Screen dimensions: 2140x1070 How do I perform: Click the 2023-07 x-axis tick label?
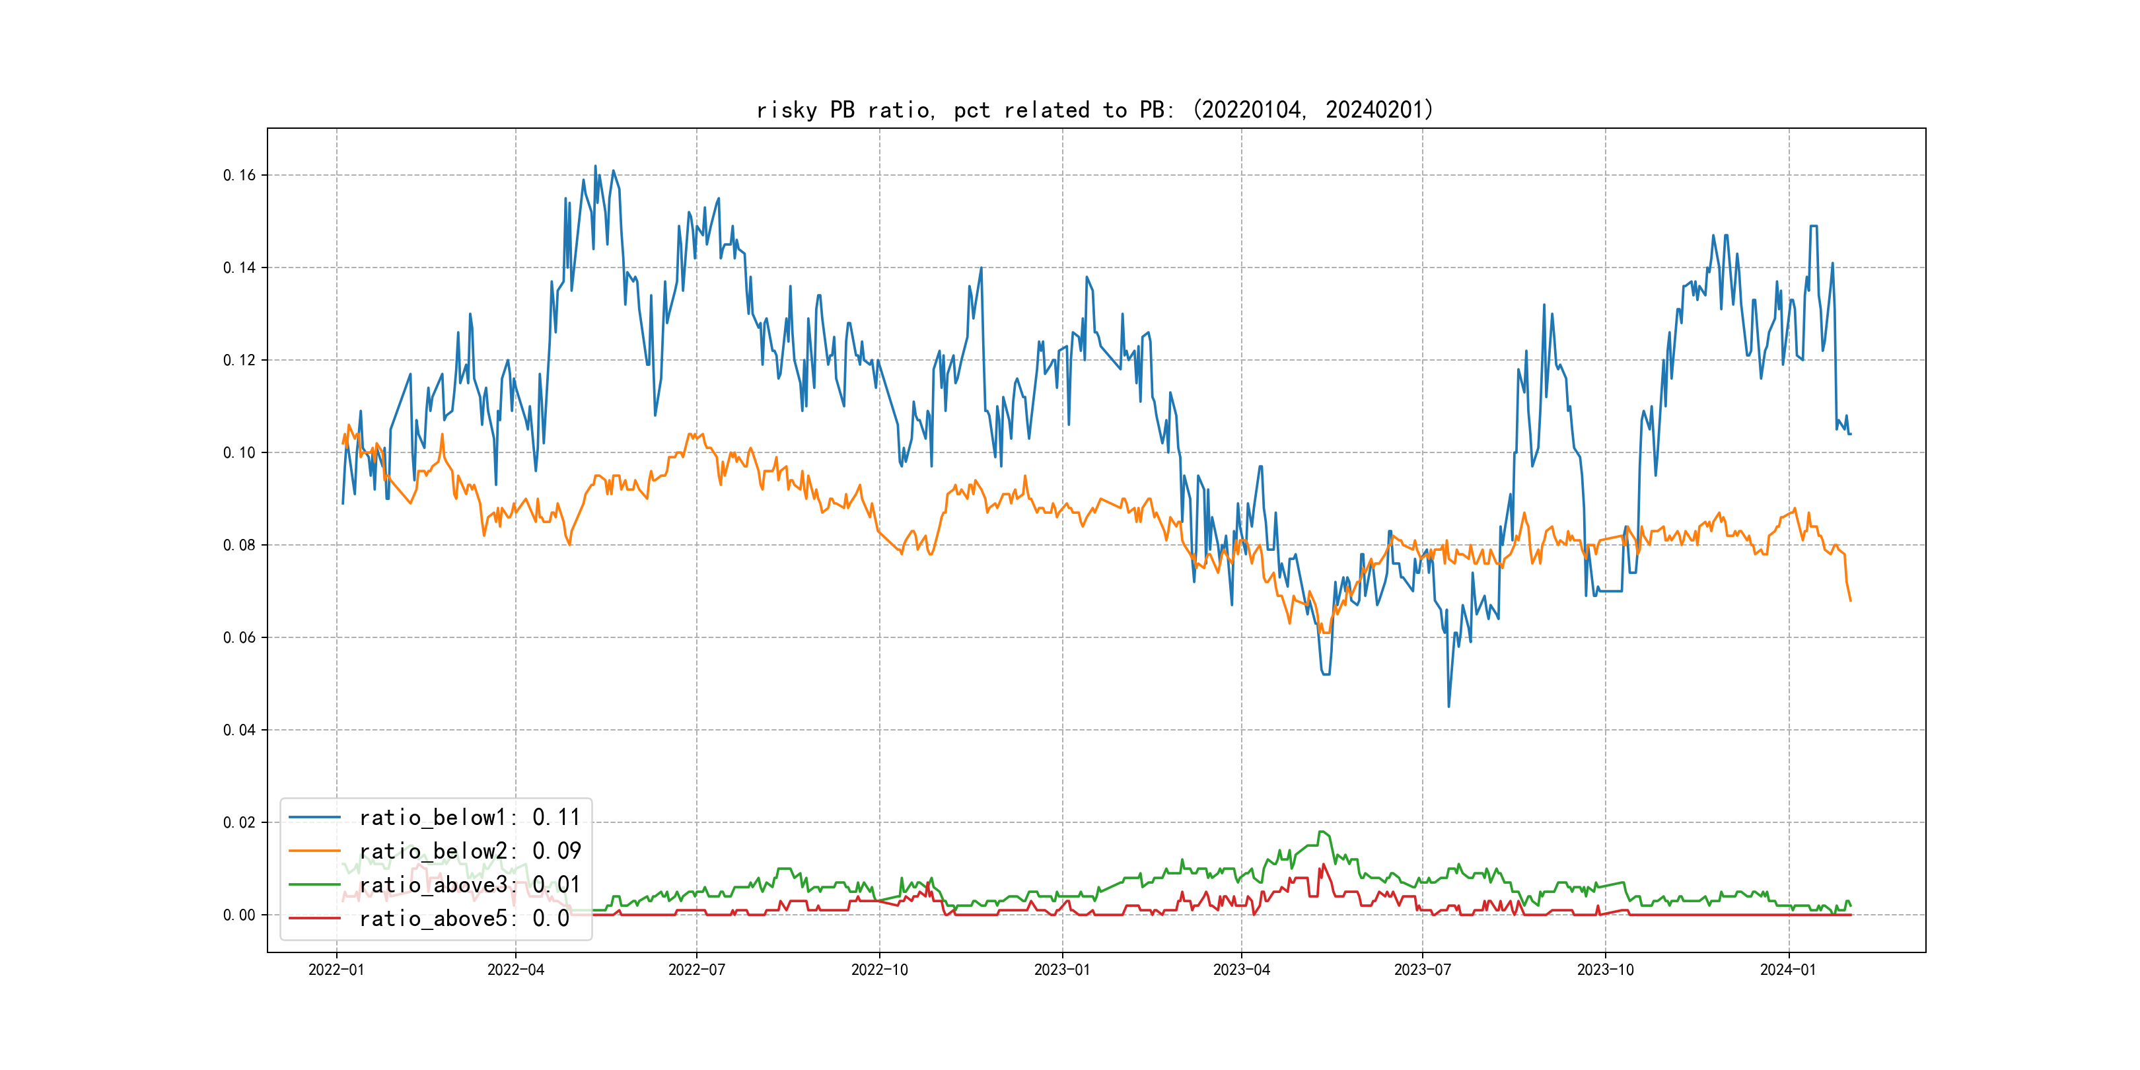[x=1422, y=970]
